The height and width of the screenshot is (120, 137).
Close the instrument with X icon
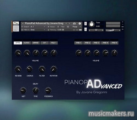pyautogui.click(x=123, y=22)
